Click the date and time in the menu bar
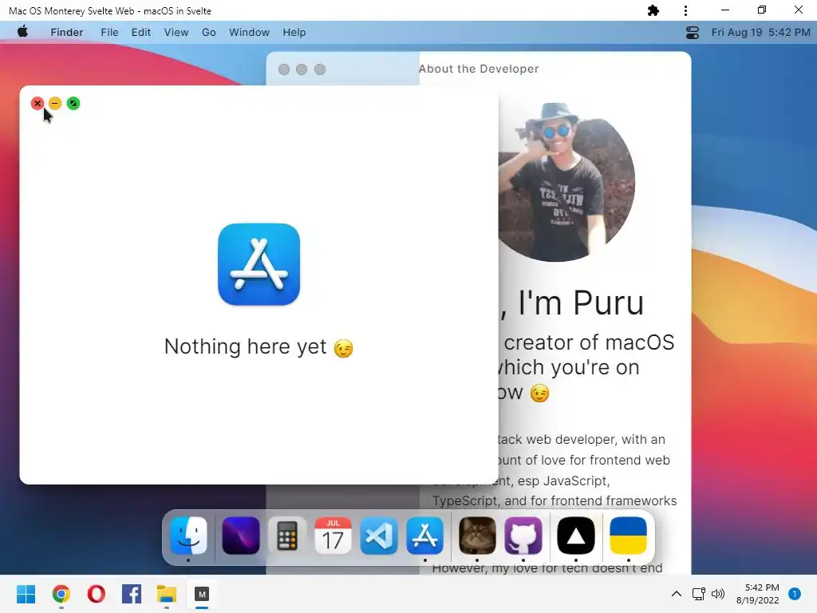 pyautogui.click(x=760, y=32)
